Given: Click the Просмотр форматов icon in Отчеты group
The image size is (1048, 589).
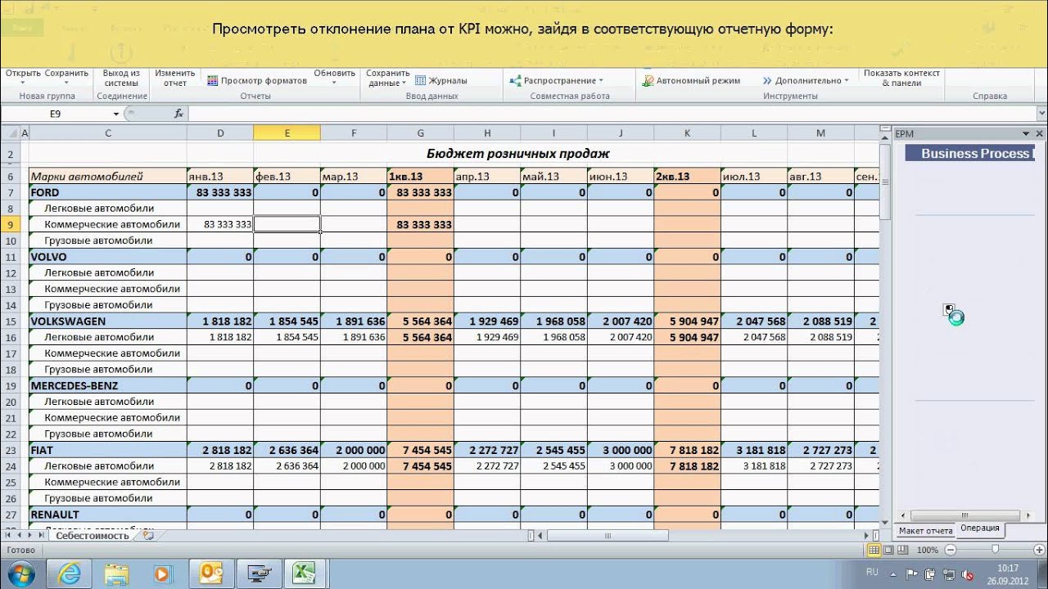Looking at the screenshot, I should click(x=213, y=80).
